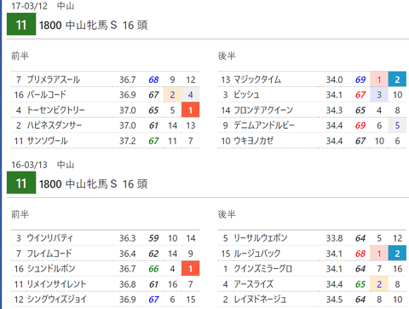This screenshot has width=409, height=309.
Task: Click the first race's 前半 section header
Action: 20,55
